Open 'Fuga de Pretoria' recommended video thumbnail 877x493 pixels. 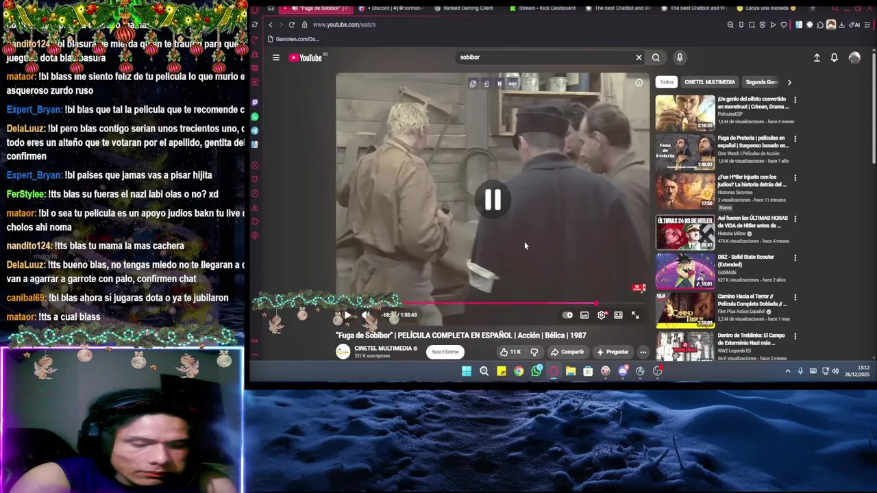click(x=685, y=152)
